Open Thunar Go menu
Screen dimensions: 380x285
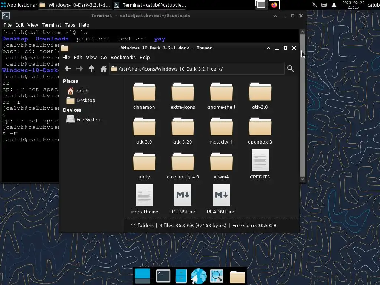[104, 58]
